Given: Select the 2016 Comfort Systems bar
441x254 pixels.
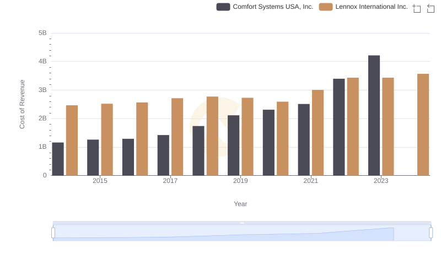Looking at the screenshot, I should pyautogui.click(x=128, y=158).
